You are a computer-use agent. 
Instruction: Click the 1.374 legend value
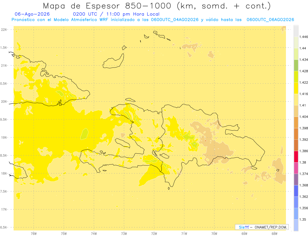pos(304,174)
